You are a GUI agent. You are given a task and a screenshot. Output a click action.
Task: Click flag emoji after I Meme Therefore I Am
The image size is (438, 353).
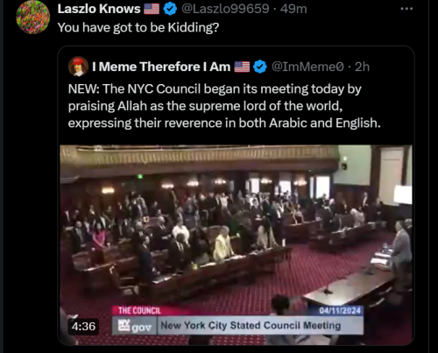tap(242, 67)
